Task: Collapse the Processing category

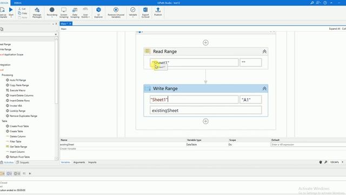Action: coord(7,75)
